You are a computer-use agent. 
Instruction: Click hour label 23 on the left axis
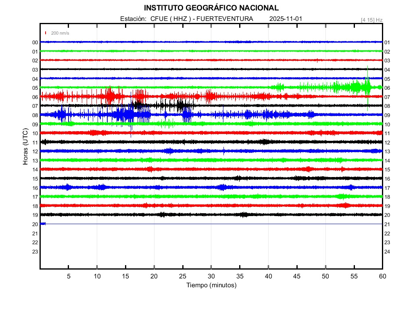point(35,251)
